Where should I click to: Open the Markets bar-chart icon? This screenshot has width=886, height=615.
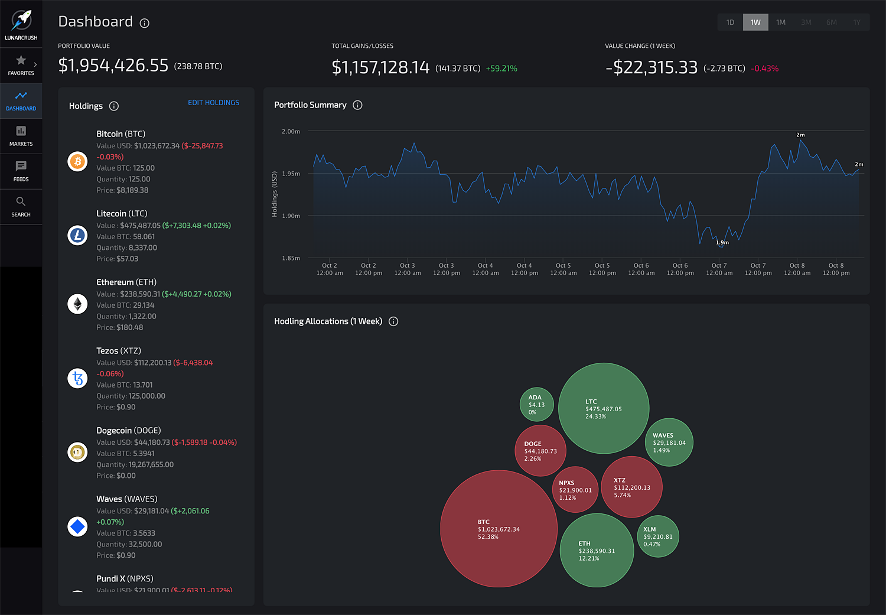click(21, 131)
